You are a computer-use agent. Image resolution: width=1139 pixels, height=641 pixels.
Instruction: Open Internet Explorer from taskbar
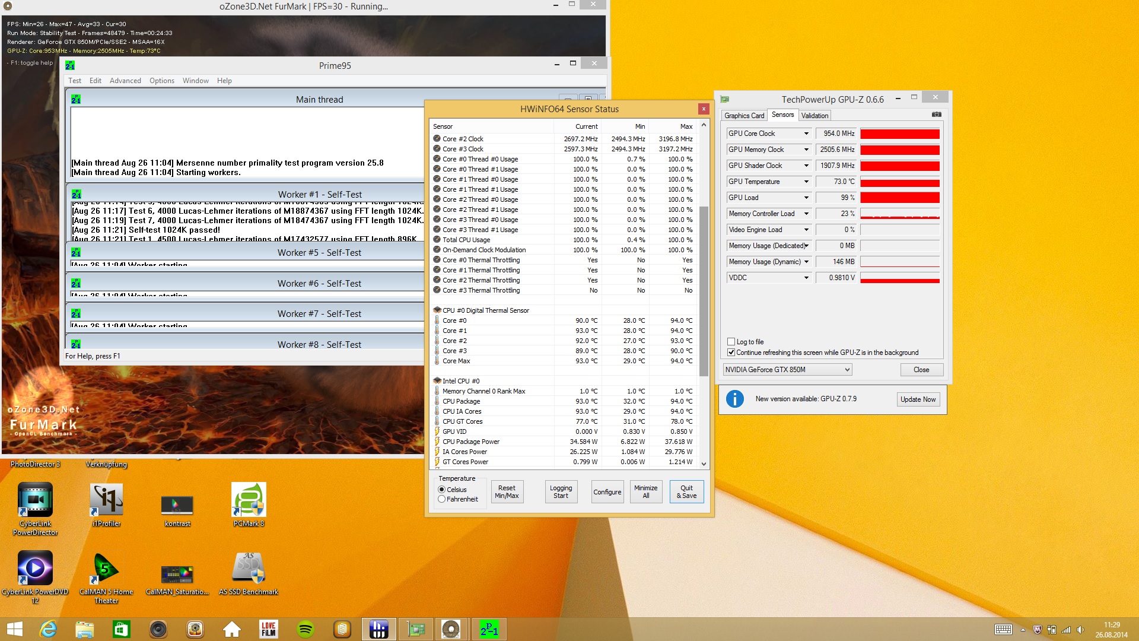(48, 629)
